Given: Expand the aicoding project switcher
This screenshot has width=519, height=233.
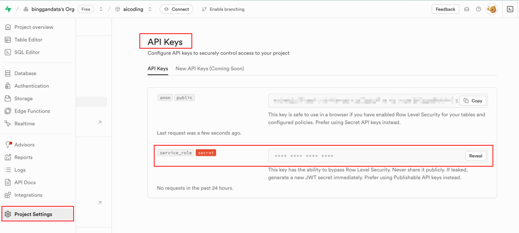Looking at the screenshot, I should click(x=150, y=9).
